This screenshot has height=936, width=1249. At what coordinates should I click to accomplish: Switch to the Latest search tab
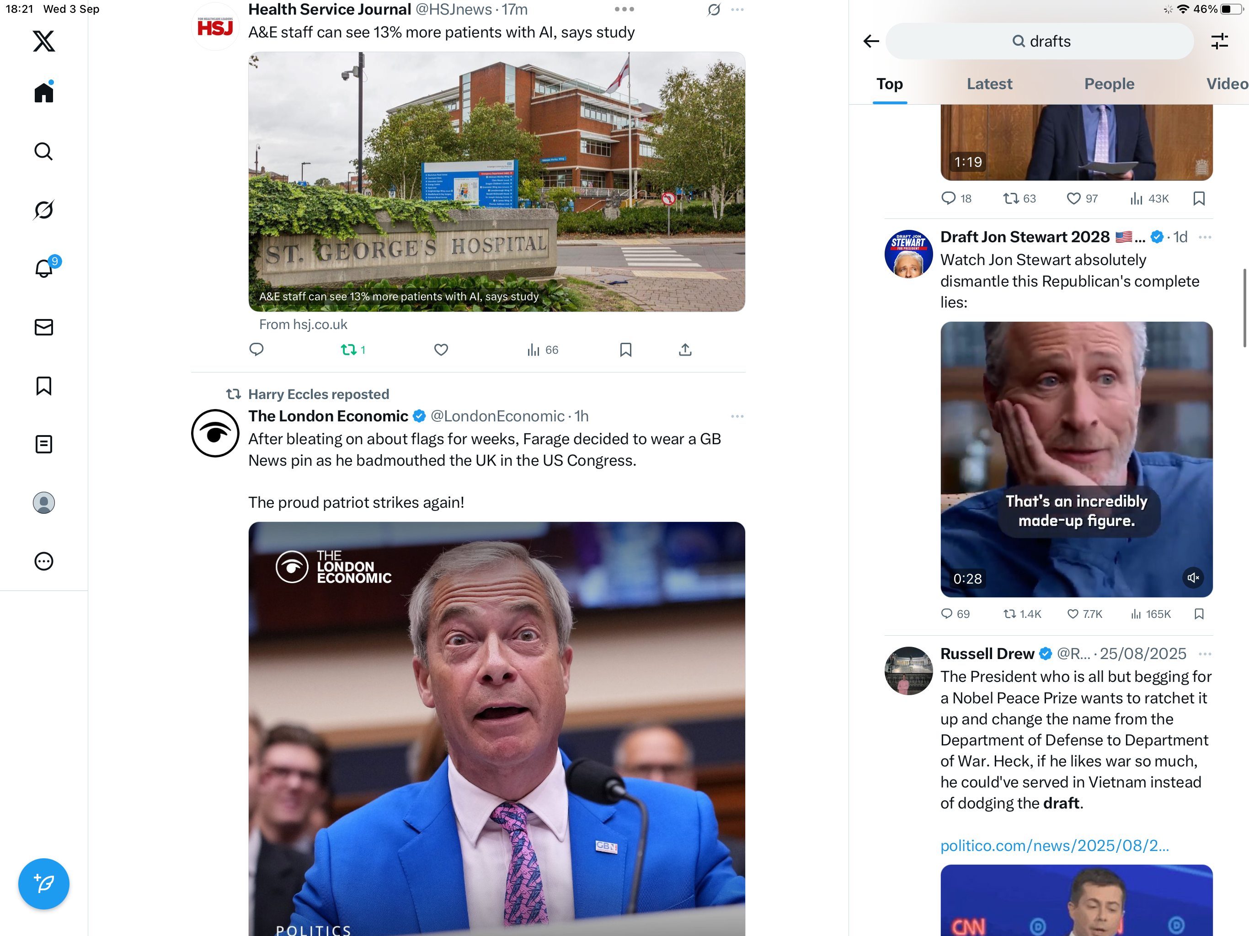click(989, 84)
